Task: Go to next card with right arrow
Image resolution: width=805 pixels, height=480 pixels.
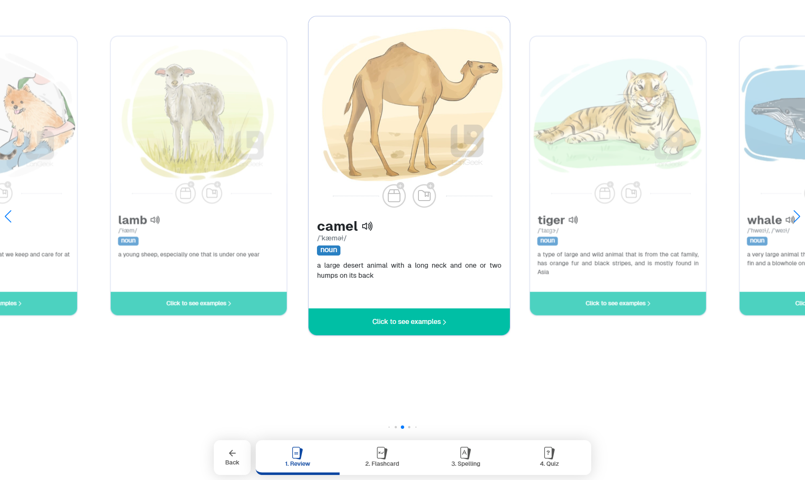Action: [x=796, y=217]
